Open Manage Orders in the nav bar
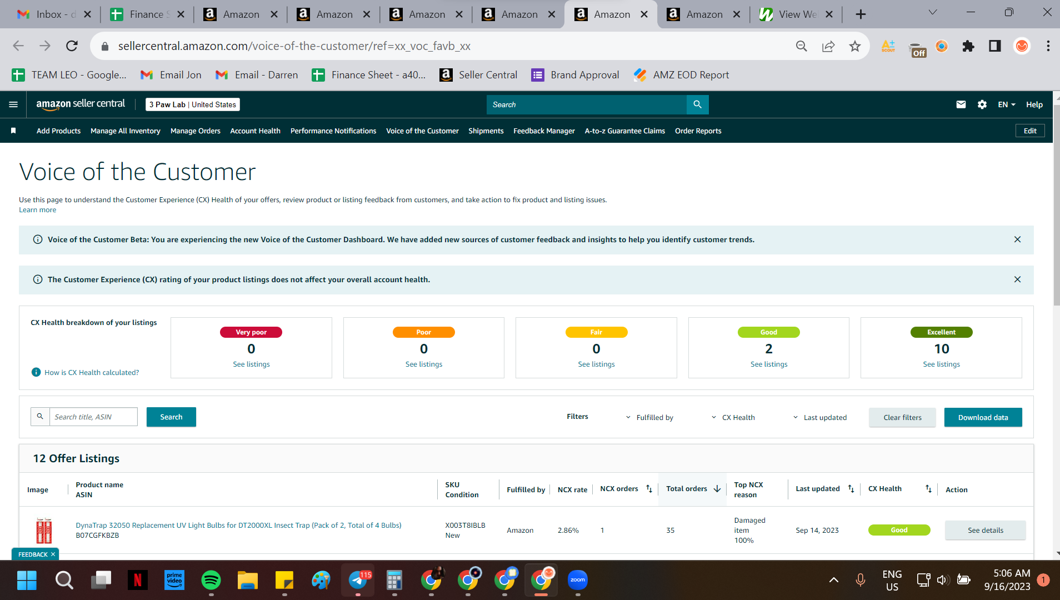Image resolution: width=1060 pixels, height=600 pixels. pyautogui.click(x=195, y=131)
